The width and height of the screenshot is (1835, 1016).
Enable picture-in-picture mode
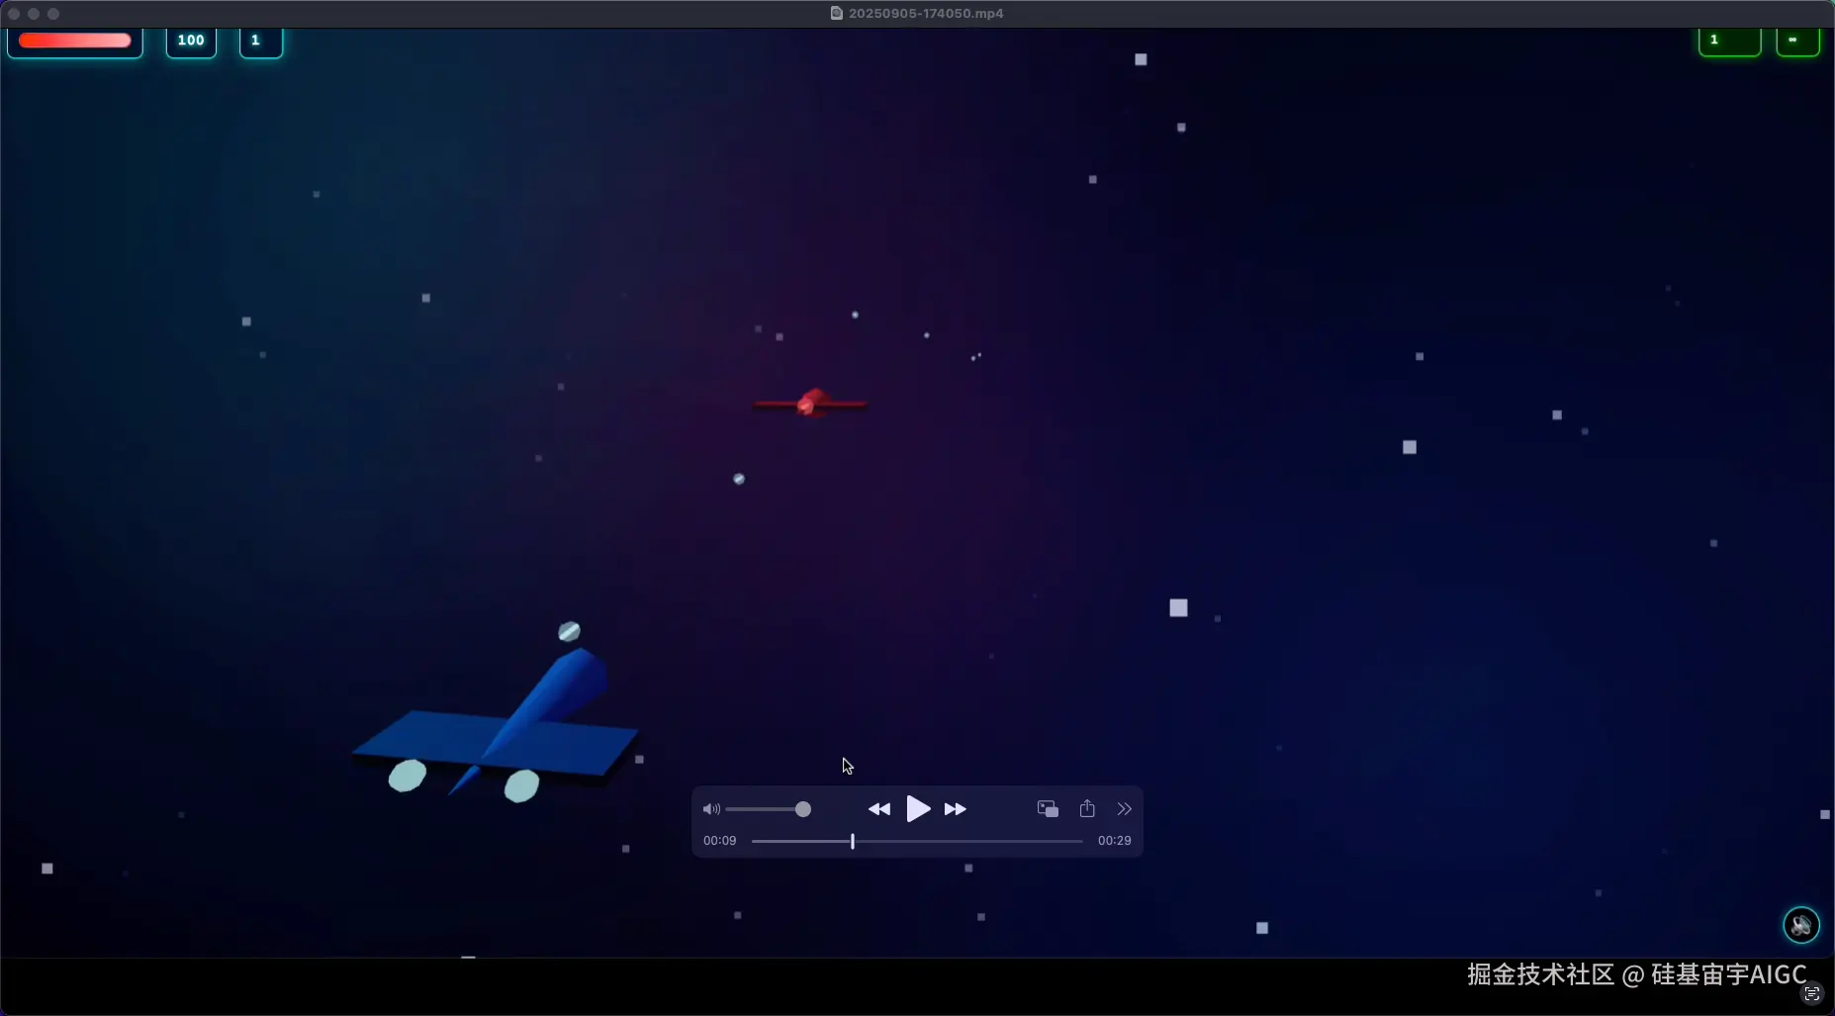click(1048, 809)
